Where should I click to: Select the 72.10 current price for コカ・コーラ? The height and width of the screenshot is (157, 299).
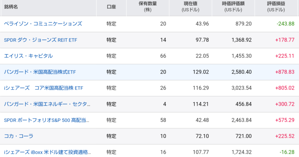click(x=202, y=136)
